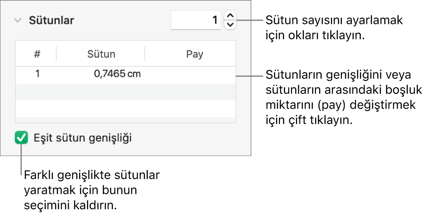Uncheck the Eşit sütun genişliği checkbox
This screenshot has width=428, height=217.
tap(21, 139)
